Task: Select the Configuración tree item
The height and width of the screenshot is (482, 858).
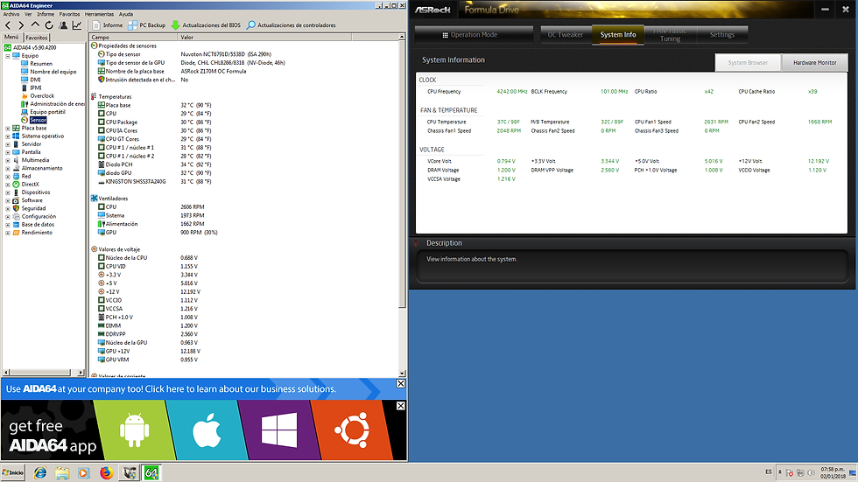Action: coord(39,216)
